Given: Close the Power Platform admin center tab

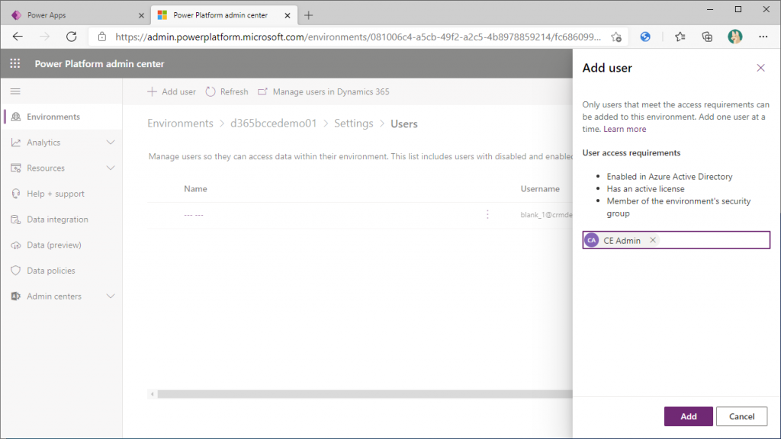Looking at the screenshot, I should click(288, 15).
